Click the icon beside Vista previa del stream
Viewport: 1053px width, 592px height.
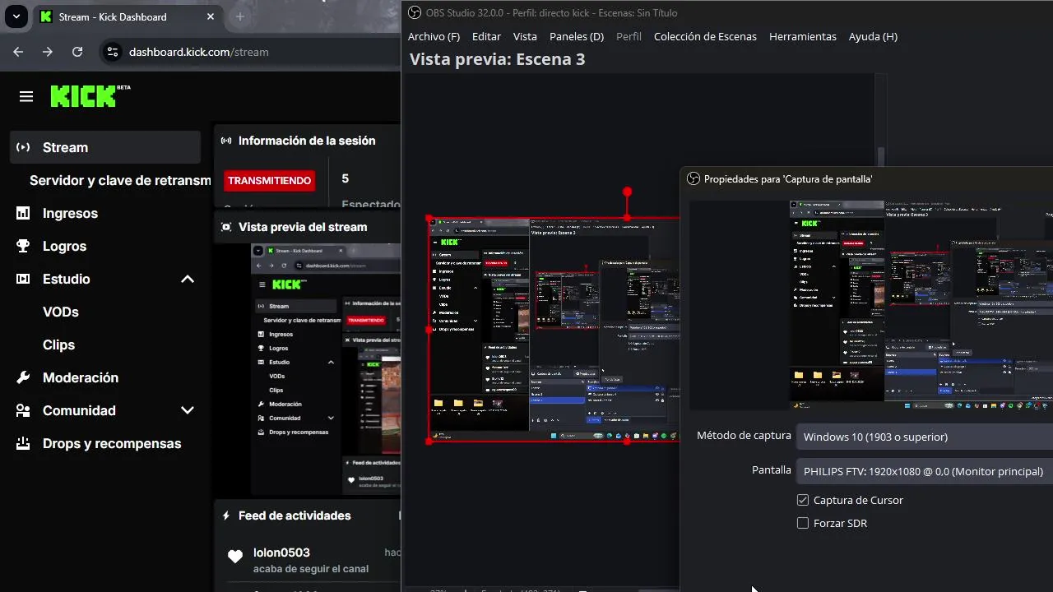(226, 227)
